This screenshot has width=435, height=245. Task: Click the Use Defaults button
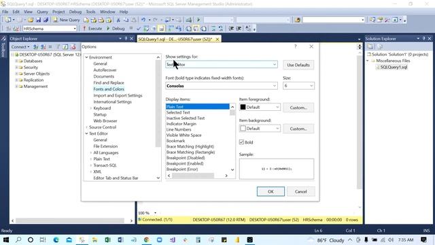tap(298, 65)
